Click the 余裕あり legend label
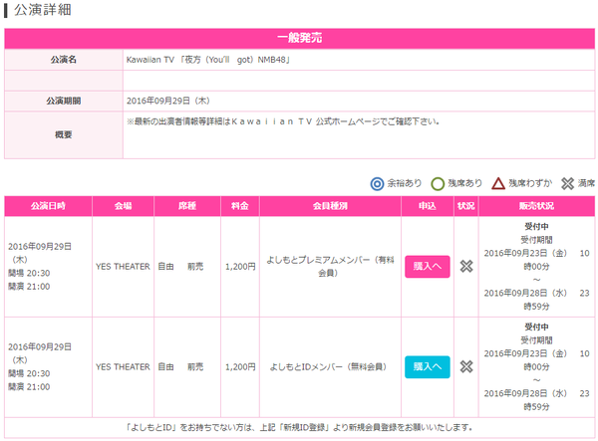This screenshot has height=441, width=598. coord(405,183)
